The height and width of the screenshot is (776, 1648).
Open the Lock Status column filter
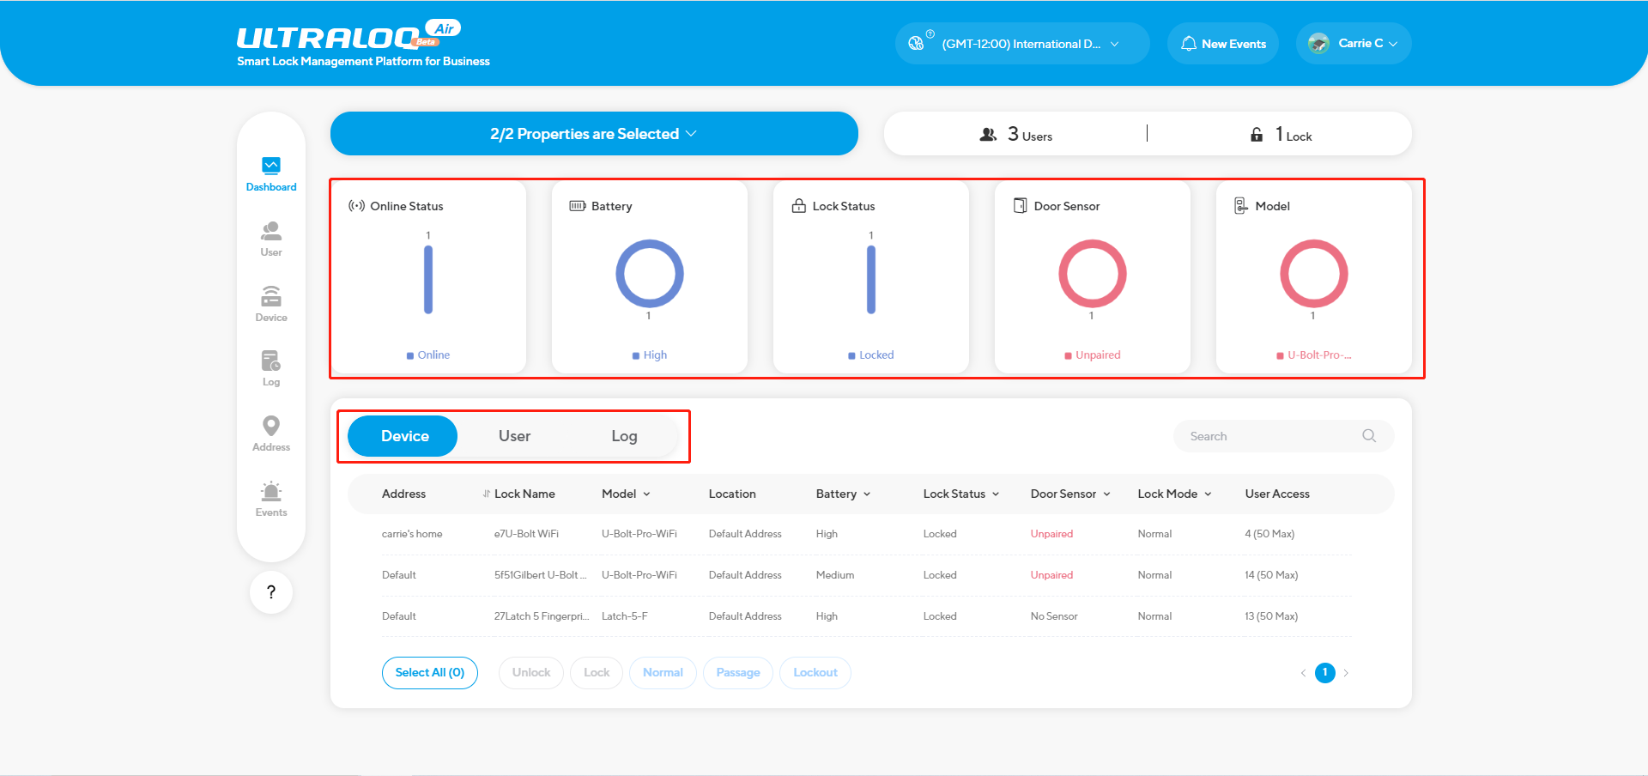pyautogui.click(x=996, y=494)
